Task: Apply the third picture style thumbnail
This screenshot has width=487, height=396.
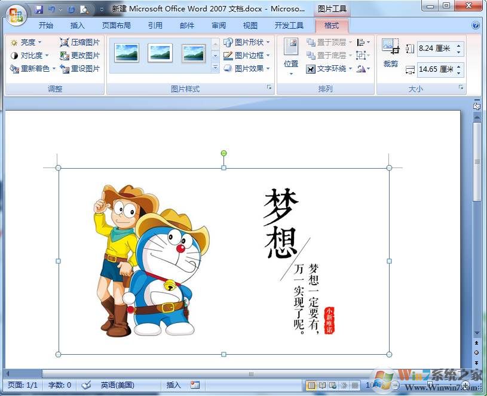Action: point(194,53)
